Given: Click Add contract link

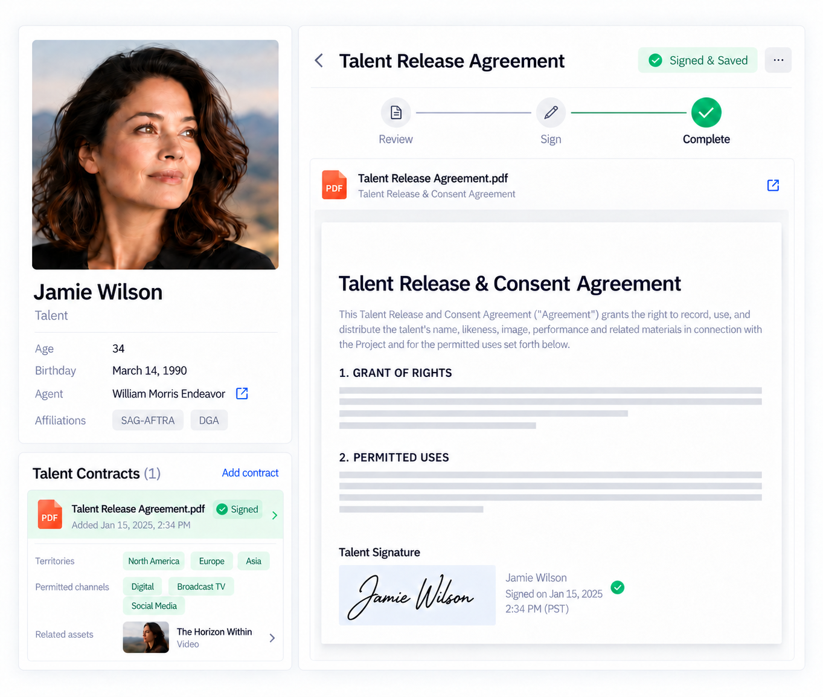Looking at the screenshot, I should point(250,473).
